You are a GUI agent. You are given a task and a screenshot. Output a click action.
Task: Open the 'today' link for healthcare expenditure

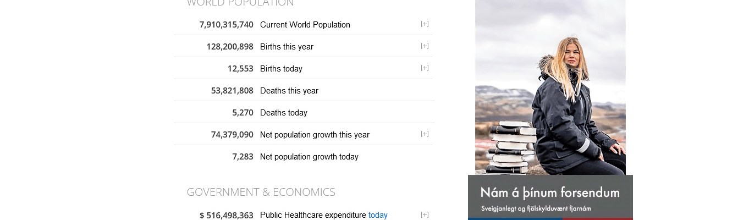[378, 215]
